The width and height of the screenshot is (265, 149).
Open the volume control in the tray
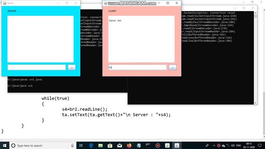233,145
